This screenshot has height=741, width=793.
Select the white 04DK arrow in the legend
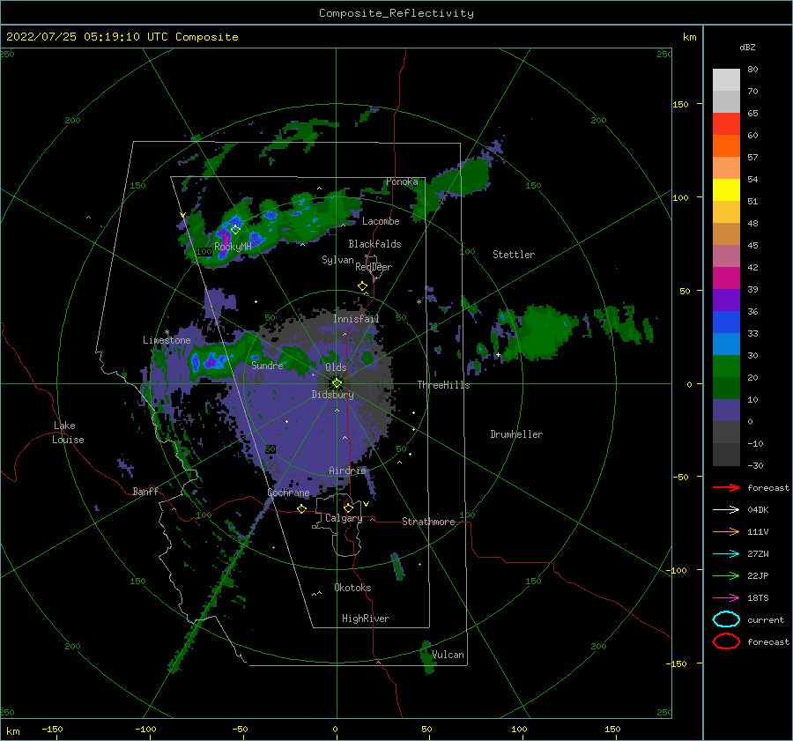point(726,510)
